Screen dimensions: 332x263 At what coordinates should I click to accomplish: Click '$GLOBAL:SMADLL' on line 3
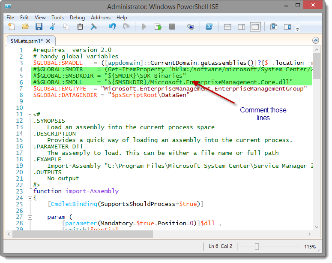[x=58, y=63]
